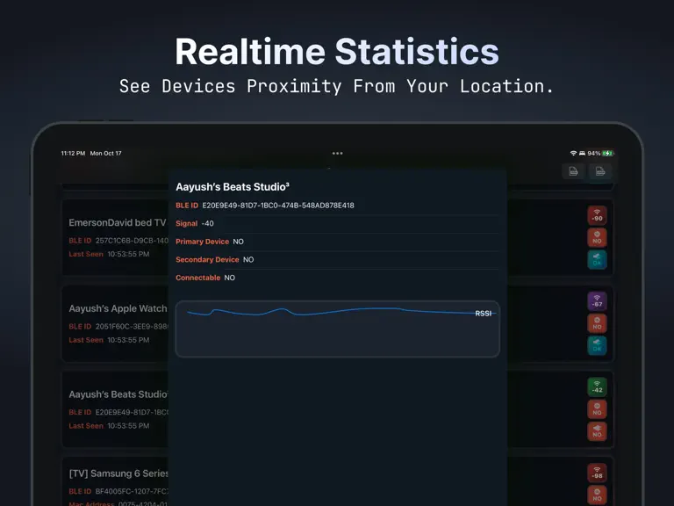Image resolution: width=674 pixels, height=506 pixels.
Task: Tap the orange NO badge on EmersonDavid bed TV card
Action: (597, 237)
